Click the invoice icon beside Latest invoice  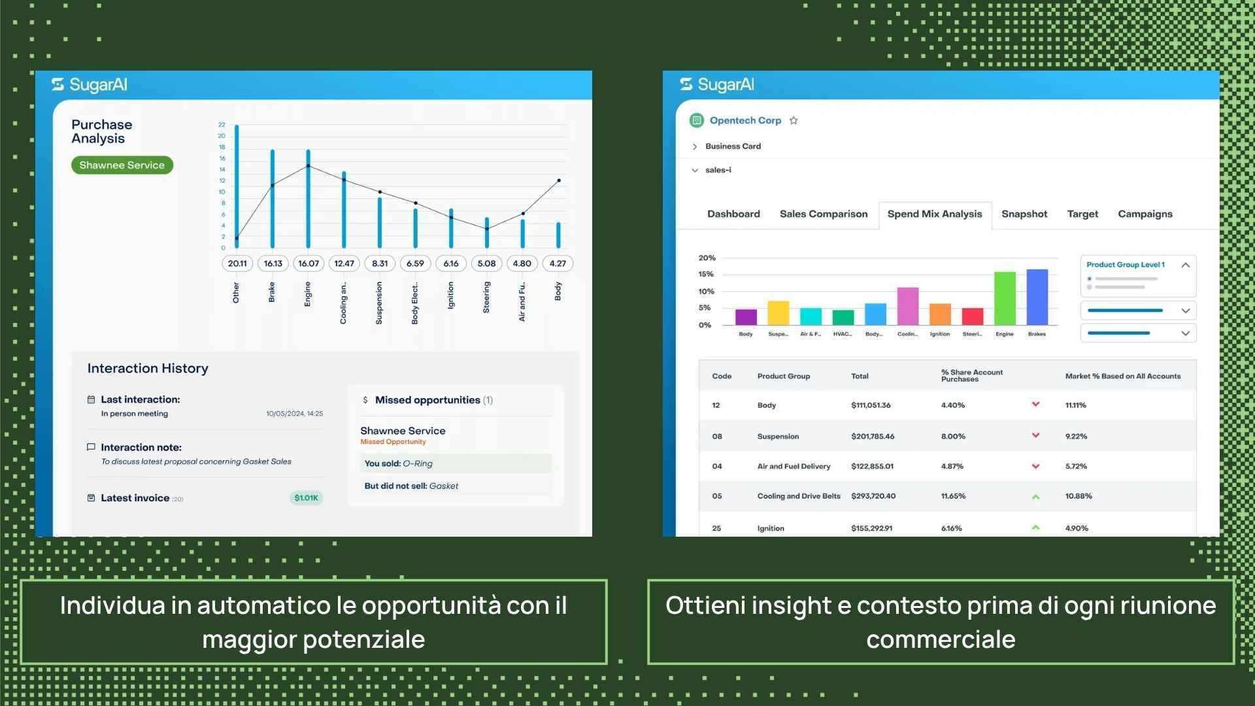92,498
